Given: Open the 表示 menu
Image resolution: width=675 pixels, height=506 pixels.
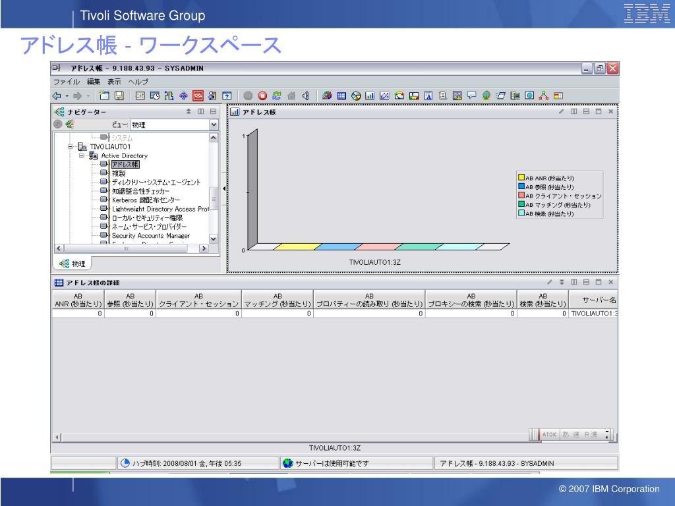Looking at the screenshot, I should click(114, 81).
